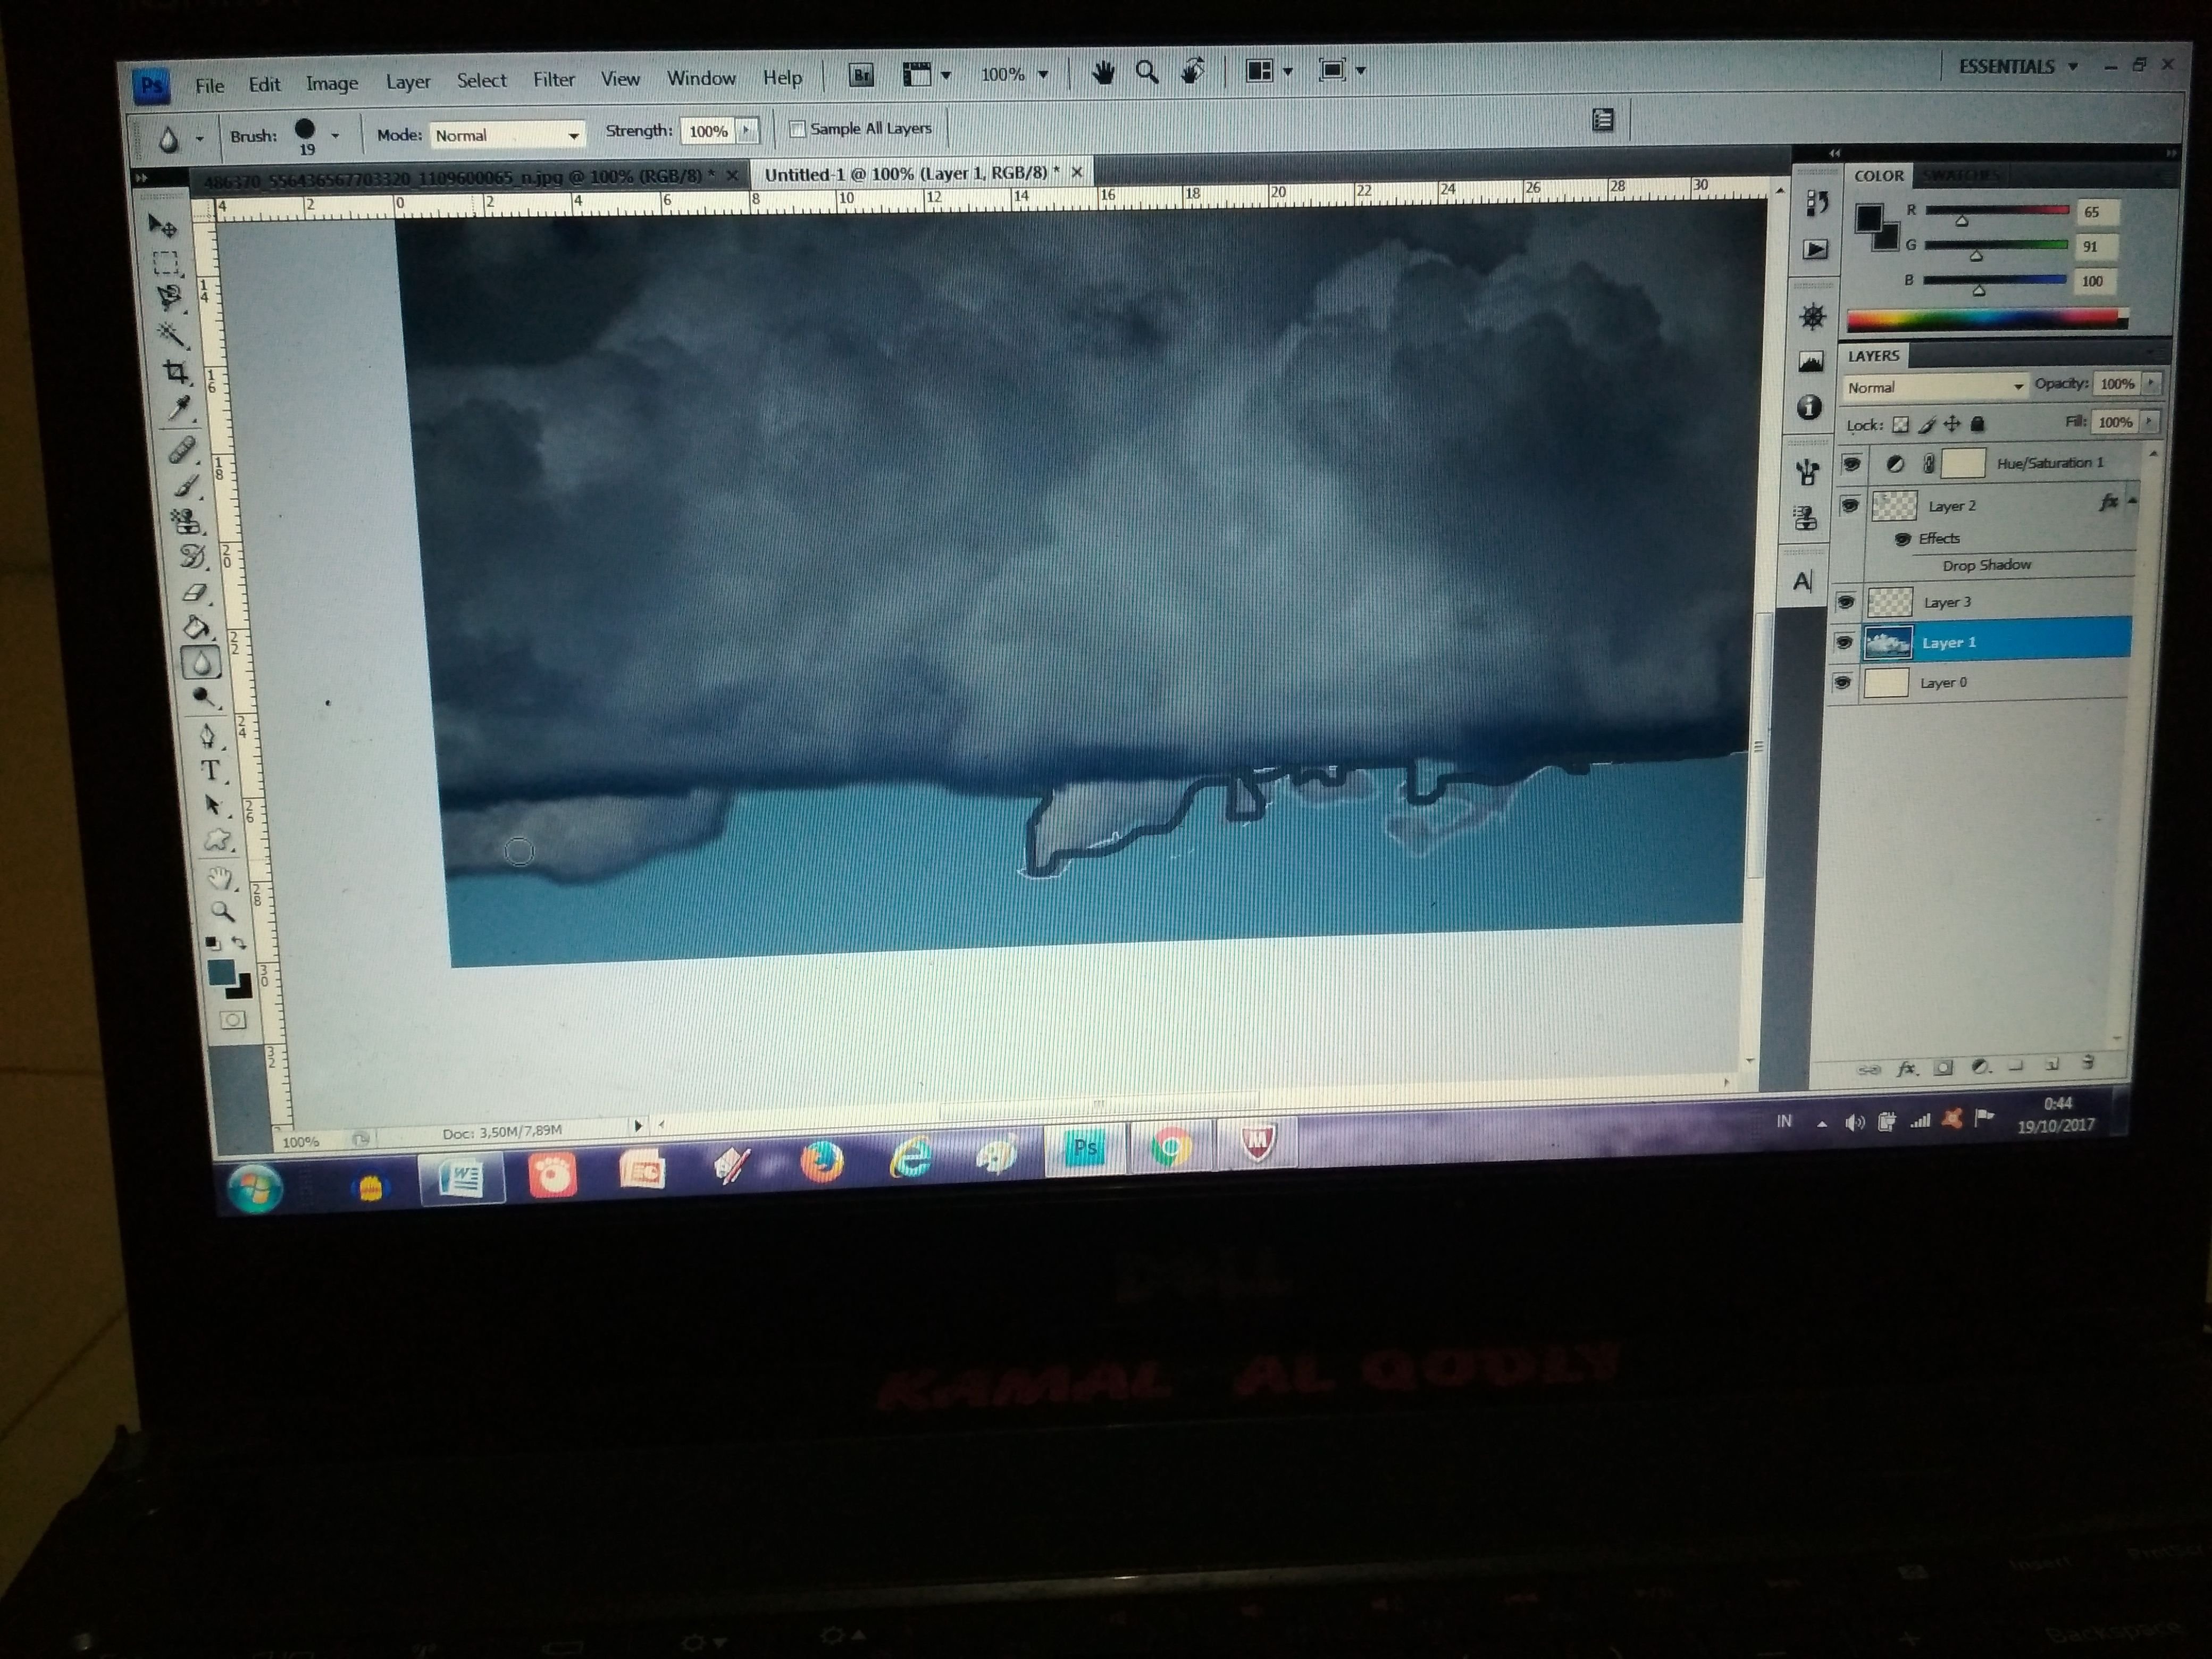Toggle Quick Mask mode
The height and width of the screenshot is (1659, 2212).
point(233,1020)
